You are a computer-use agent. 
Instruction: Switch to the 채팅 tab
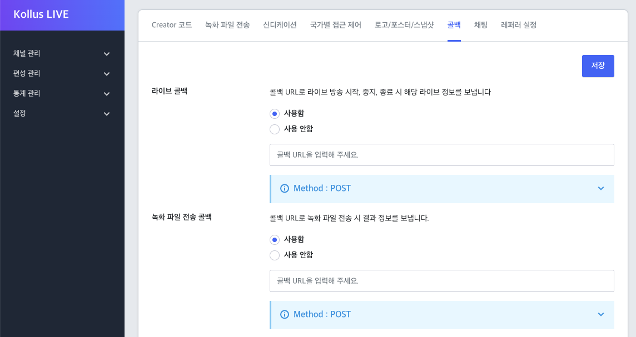click(480, 25)
